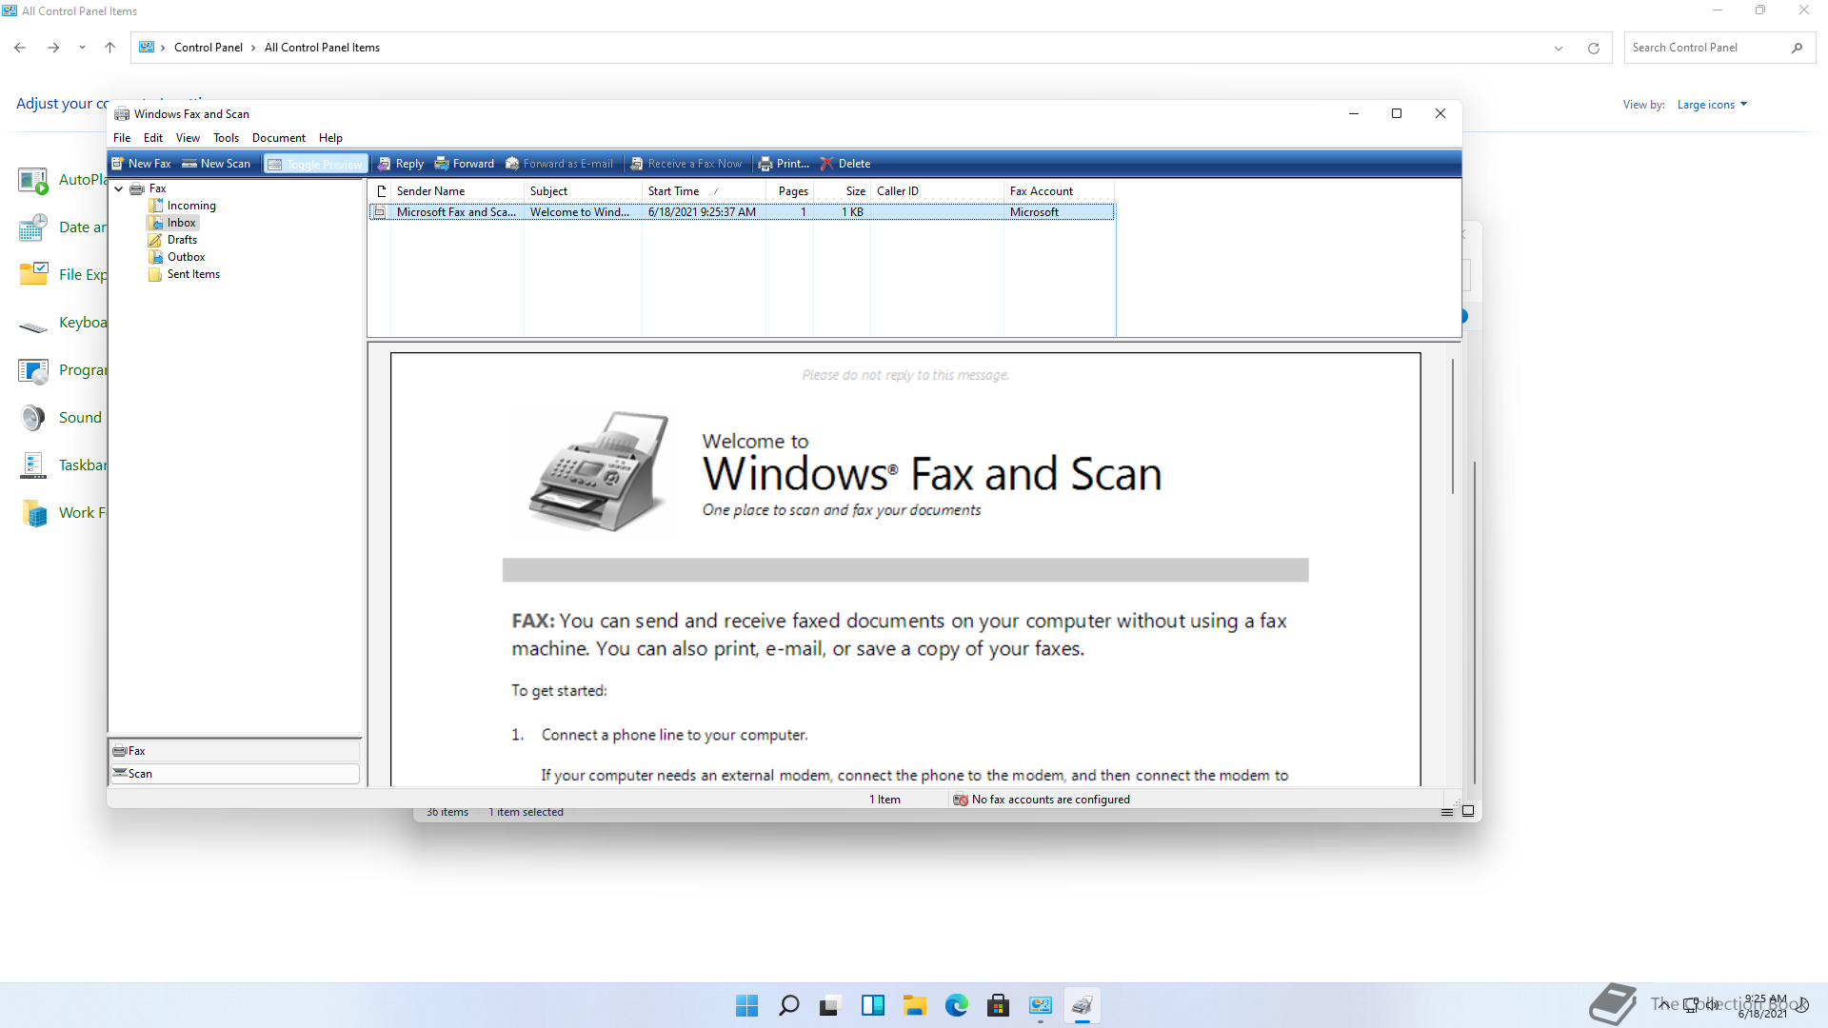Click large icons view button in rear window
This screenshot has width=1828, height=1028.
coord(1468,812)
